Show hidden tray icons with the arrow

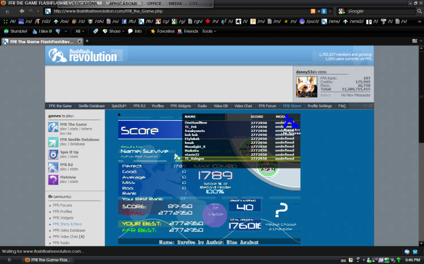point(364,260)
